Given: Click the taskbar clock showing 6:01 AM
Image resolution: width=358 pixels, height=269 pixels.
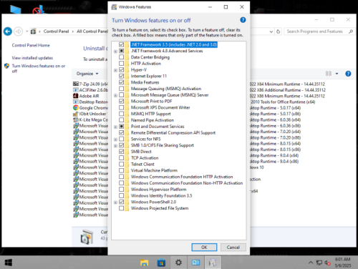Looking at the screenshot, I should click(343, 263).
